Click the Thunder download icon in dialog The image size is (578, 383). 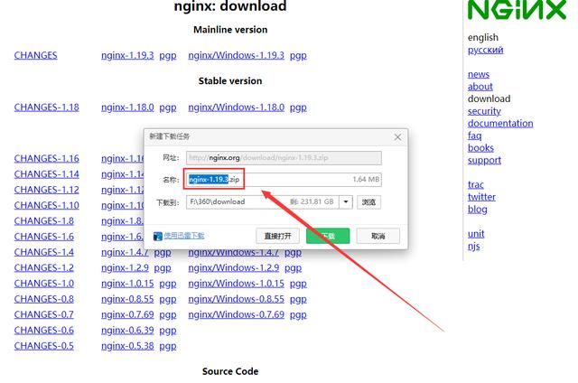[x=157, y=236]
